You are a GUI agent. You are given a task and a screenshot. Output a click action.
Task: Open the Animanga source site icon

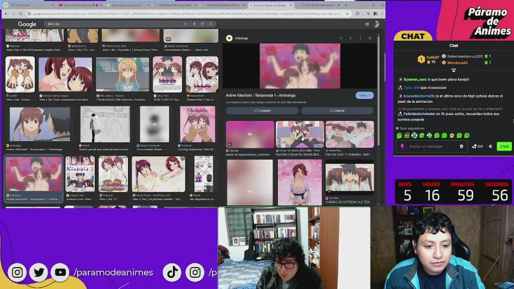pyautogui.click(x=229, y=38)
